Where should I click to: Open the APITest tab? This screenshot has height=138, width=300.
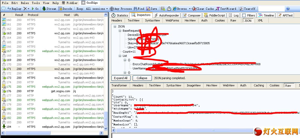click(285, 15)
